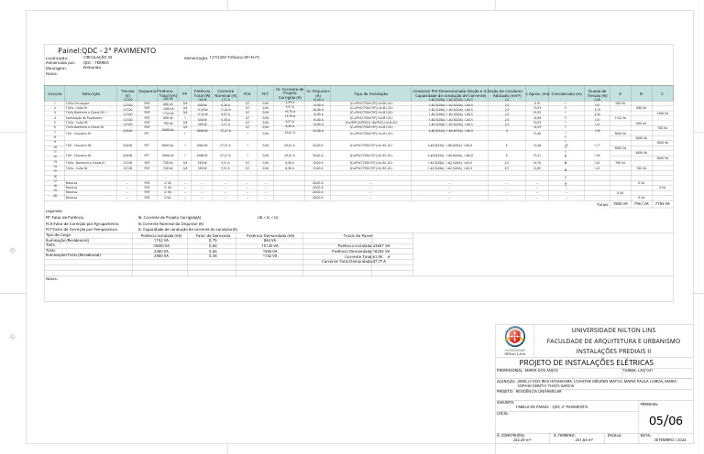Image resolution: width=704 pixels, height=454 pixels.
Task: Click the sheet number '05/06'
Action: point(665,420)
